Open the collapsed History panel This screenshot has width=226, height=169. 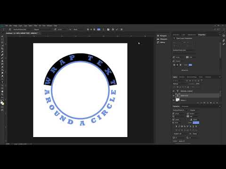[x=161, y=42]
